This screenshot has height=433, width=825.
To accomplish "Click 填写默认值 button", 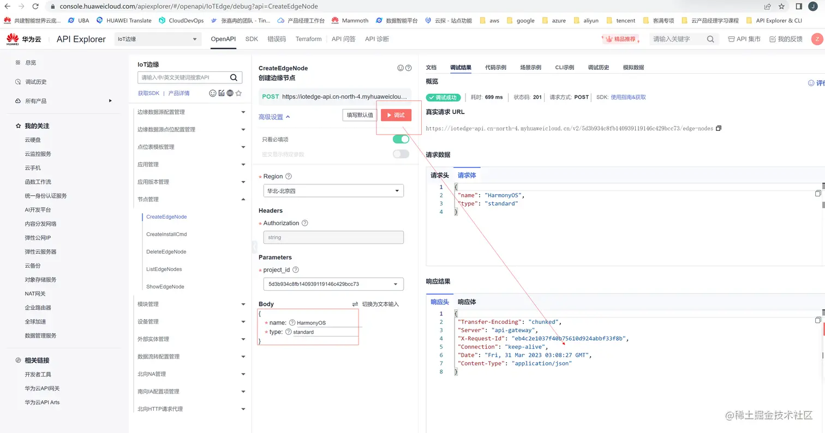I will (x=360, y=115).
